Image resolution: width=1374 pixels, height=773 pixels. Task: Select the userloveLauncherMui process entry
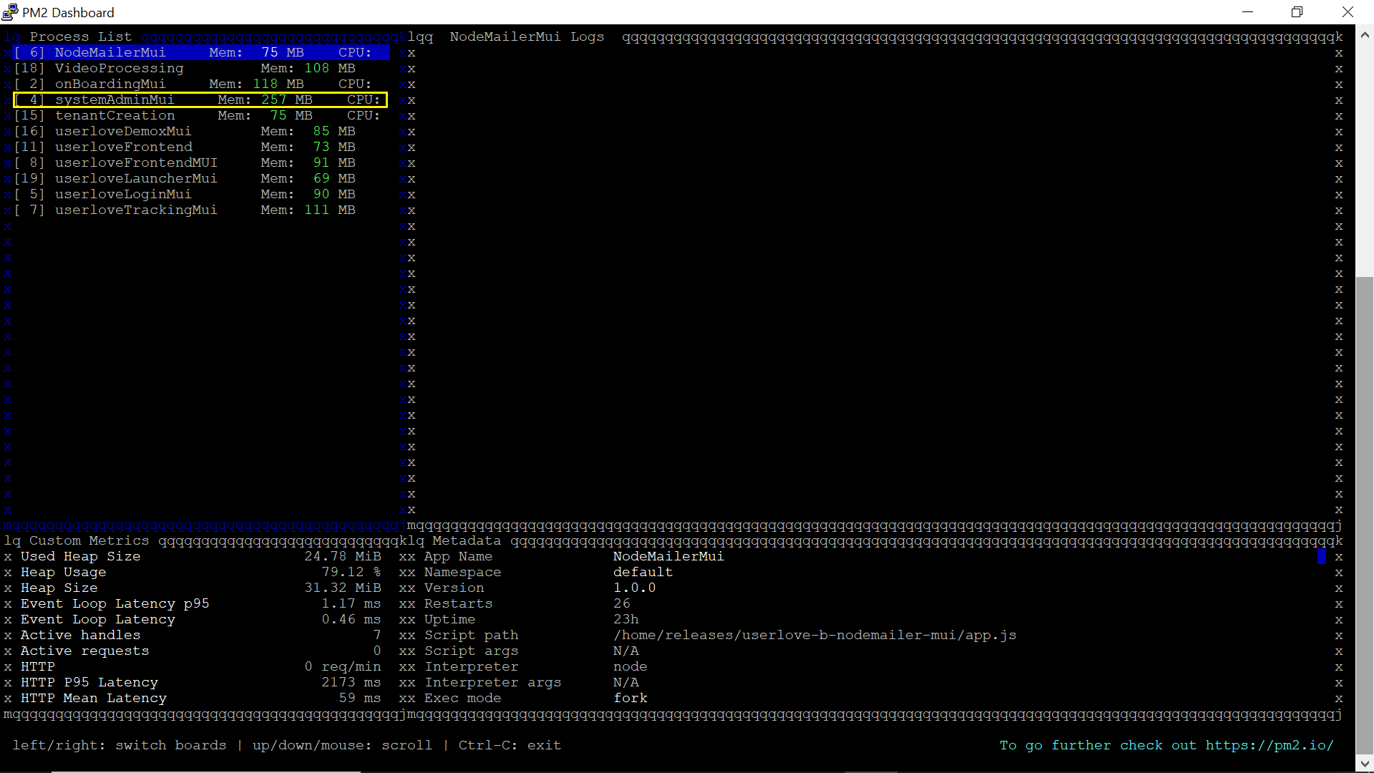click(136, 178)
